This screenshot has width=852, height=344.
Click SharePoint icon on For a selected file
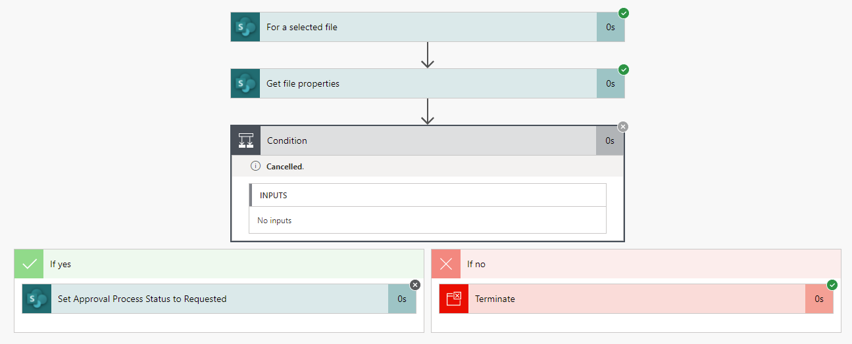pos(245,27)
